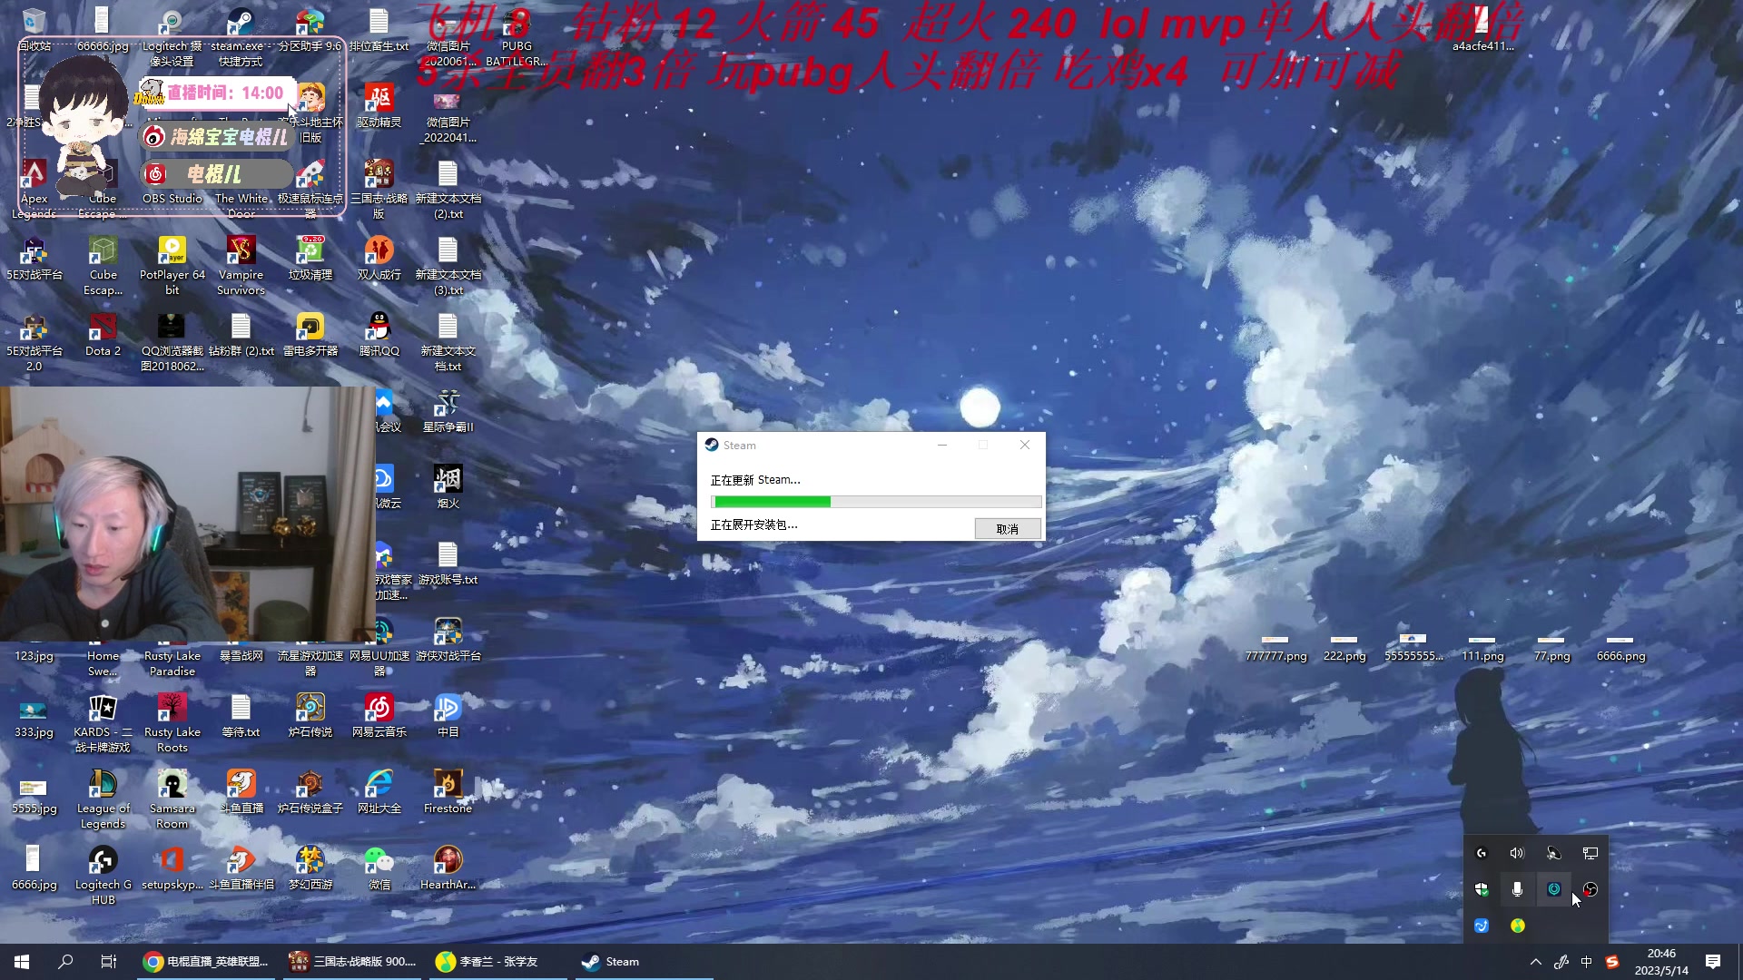Select the 333.jpg image file
The image size is (1743, 980).
34,717
